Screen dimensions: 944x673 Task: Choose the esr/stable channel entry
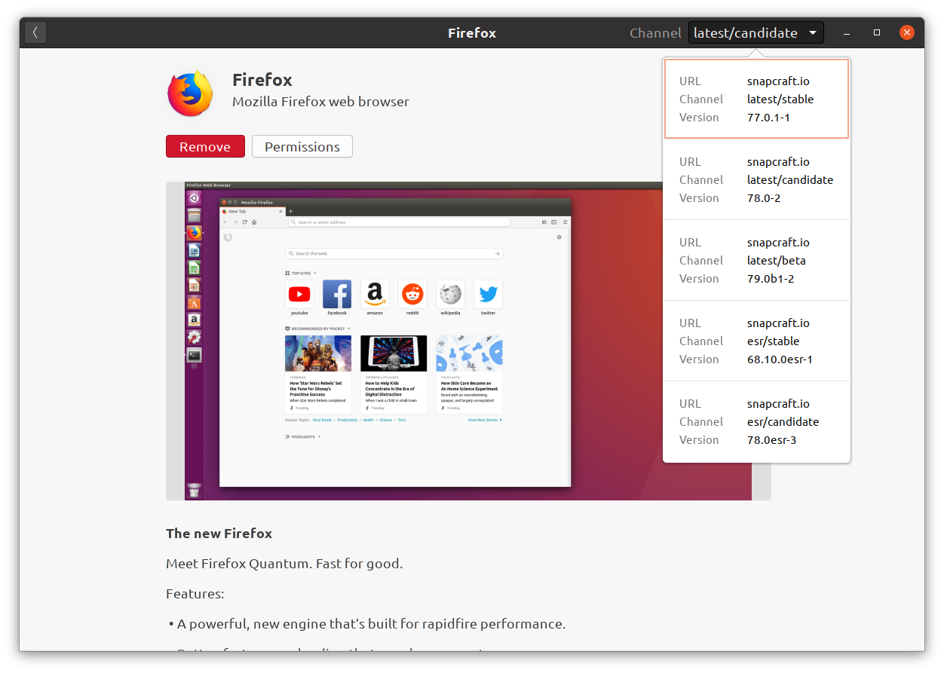coord(756,341)
